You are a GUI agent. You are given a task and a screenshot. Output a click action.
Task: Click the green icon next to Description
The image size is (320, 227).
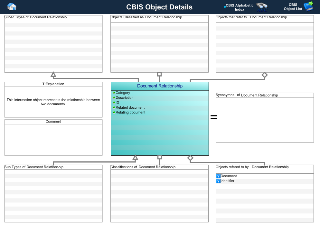[114, 98]
